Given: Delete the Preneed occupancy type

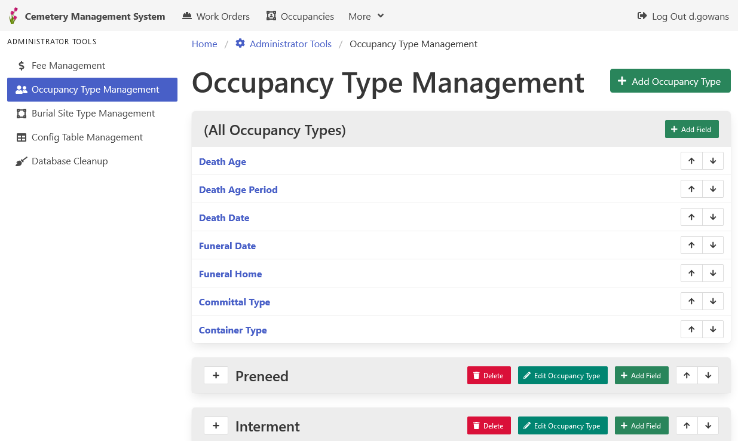Looking at the screenshot, I should click(x=488, y=375).
